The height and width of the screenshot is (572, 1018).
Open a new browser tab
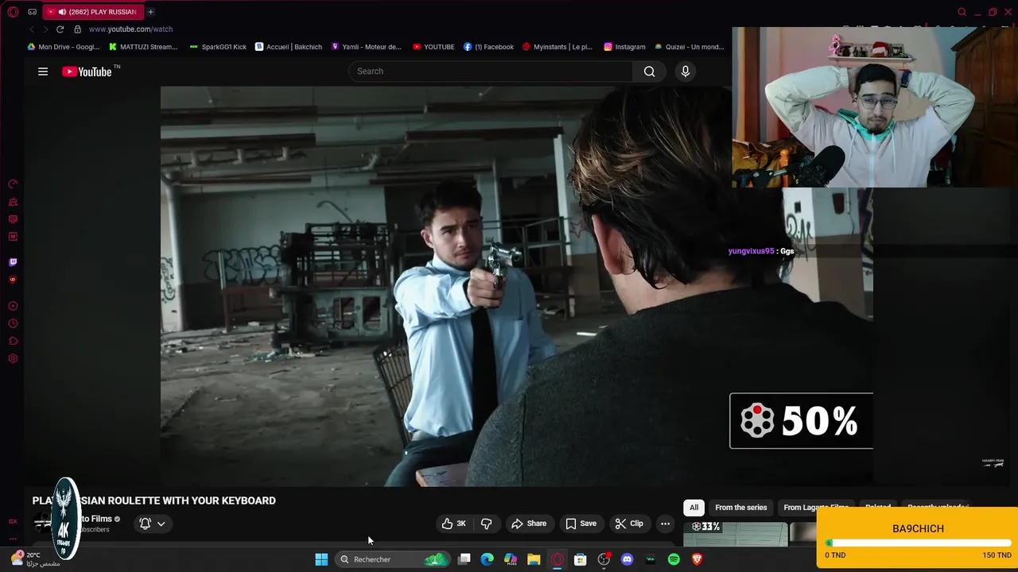tap(150, 12)
